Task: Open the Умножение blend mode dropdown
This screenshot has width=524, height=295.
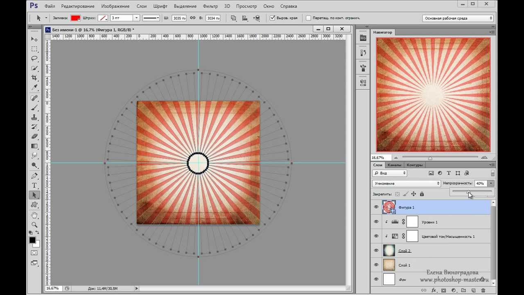Action: (x=406, y=184)
